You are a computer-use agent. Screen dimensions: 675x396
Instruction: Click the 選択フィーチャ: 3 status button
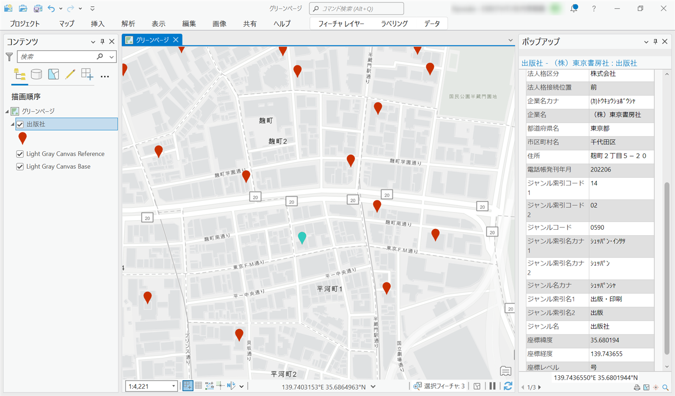coord(439,386)
